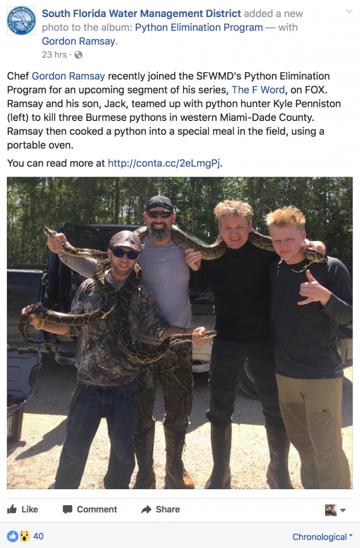Open the SFWMD page profile logo
The height and width of the screenshot is (548, 360).
[x=21, y=21]
